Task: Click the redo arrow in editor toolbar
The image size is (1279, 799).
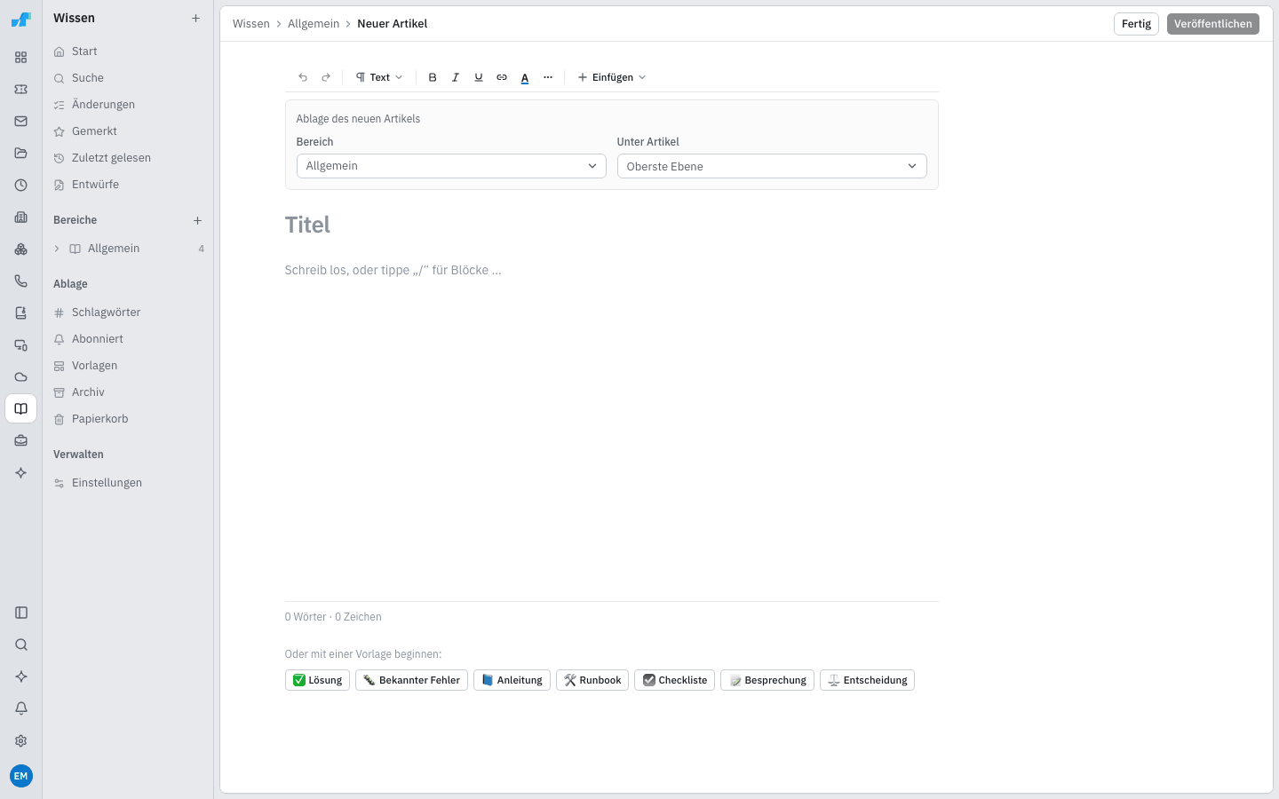Action: pyautogui.click(x=326, y=77)
